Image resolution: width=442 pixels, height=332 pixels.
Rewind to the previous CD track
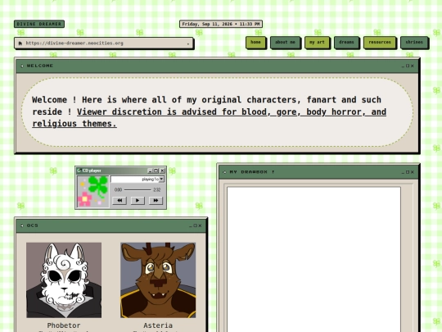point(120,201)
